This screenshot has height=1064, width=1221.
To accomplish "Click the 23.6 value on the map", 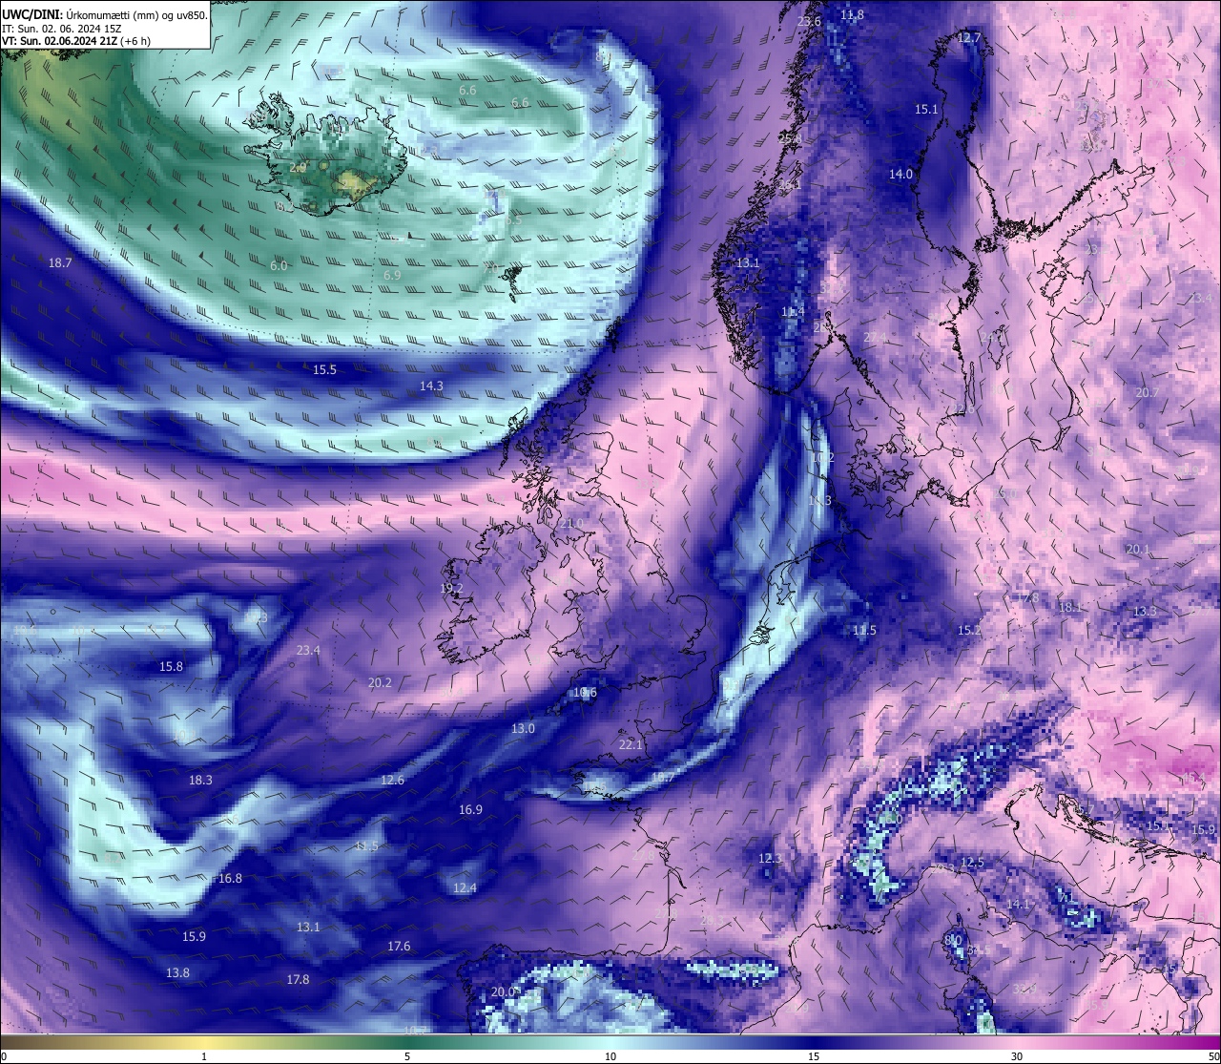I will 809,21.
